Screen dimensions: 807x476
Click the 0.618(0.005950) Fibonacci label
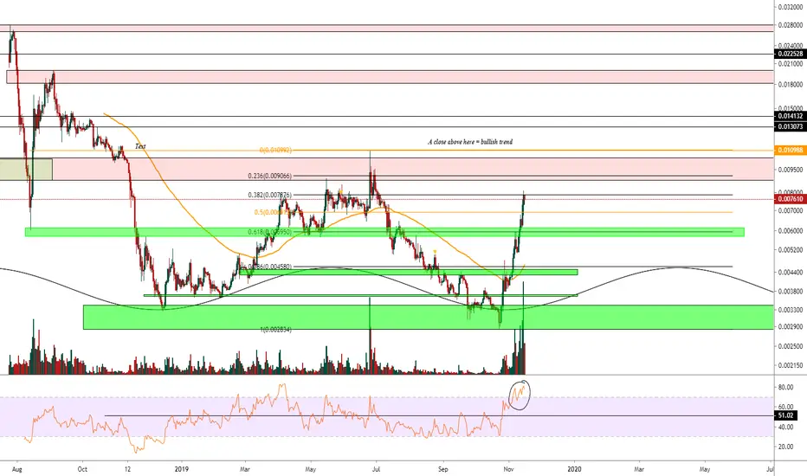(x=269, y=232)
